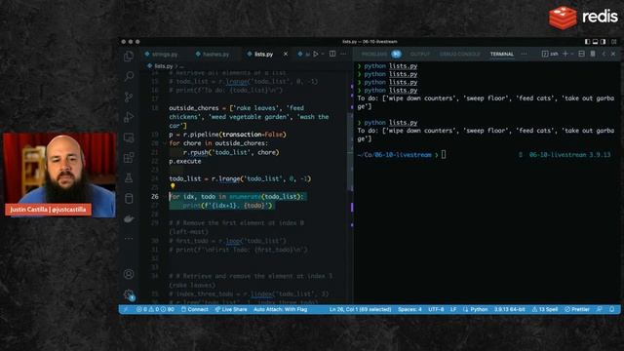
Task: Switch to the strings.py tab
Action: (161, 55)
